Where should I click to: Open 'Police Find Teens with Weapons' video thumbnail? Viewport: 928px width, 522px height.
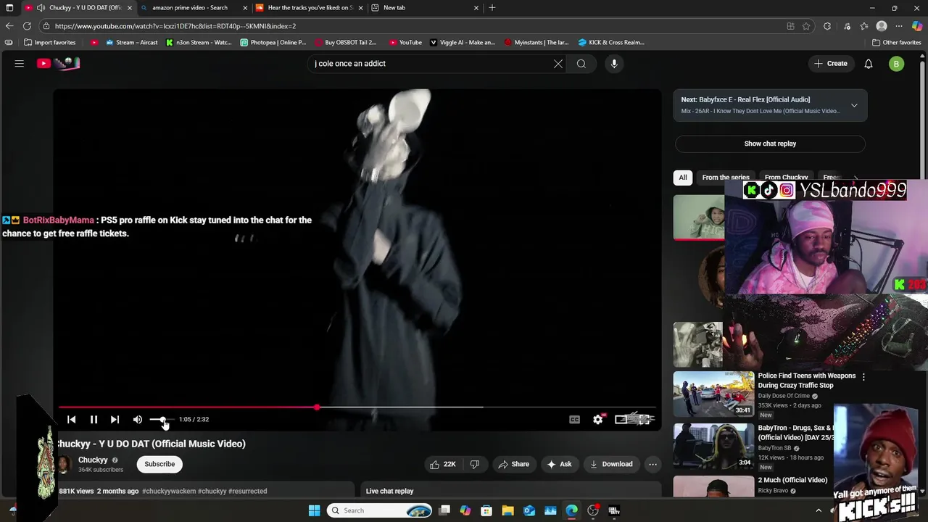coord(713,394)
